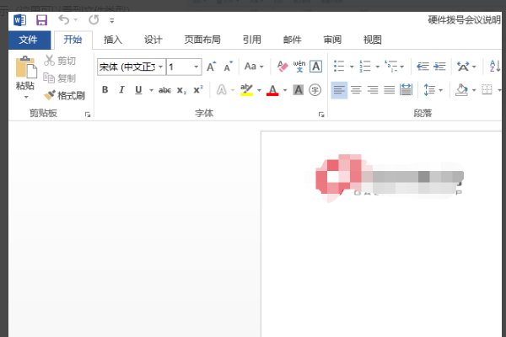Screen dimensions: 506x337
Task: Undo the last action
Action: click(63, 20)
